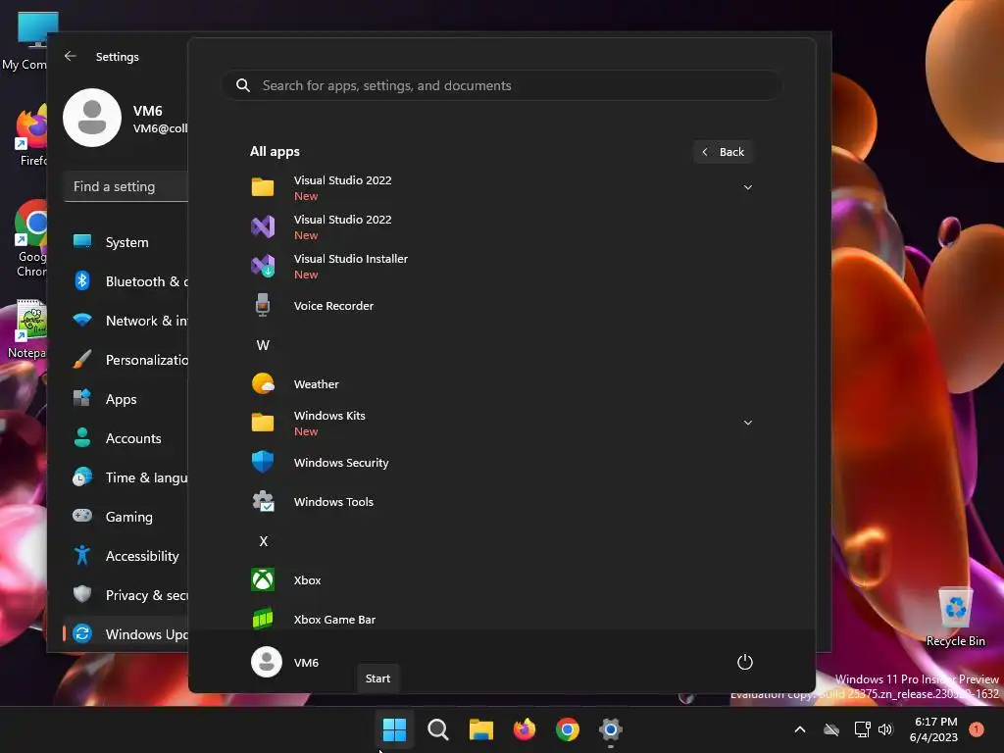Click the network display tray icon

click(863, 729)
